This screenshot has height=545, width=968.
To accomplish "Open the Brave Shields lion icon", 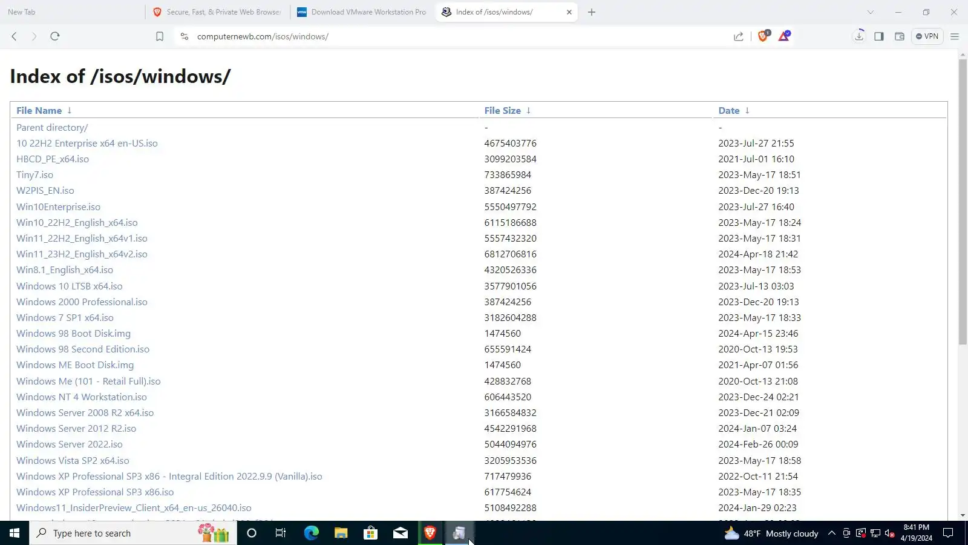I will coord(764,36).
